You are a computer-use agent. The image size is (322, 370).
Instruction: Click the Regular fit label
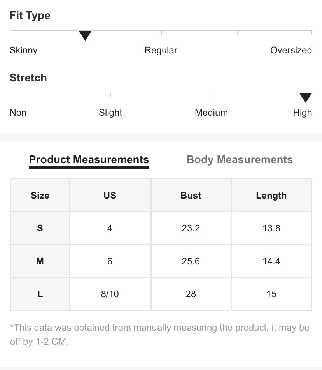click(x=161, y=50)
